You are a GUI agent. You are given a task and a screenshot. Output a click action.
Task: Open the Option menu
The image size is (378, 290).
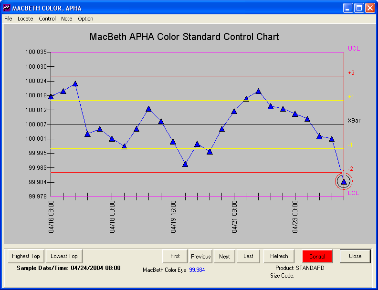coord(85,19)
